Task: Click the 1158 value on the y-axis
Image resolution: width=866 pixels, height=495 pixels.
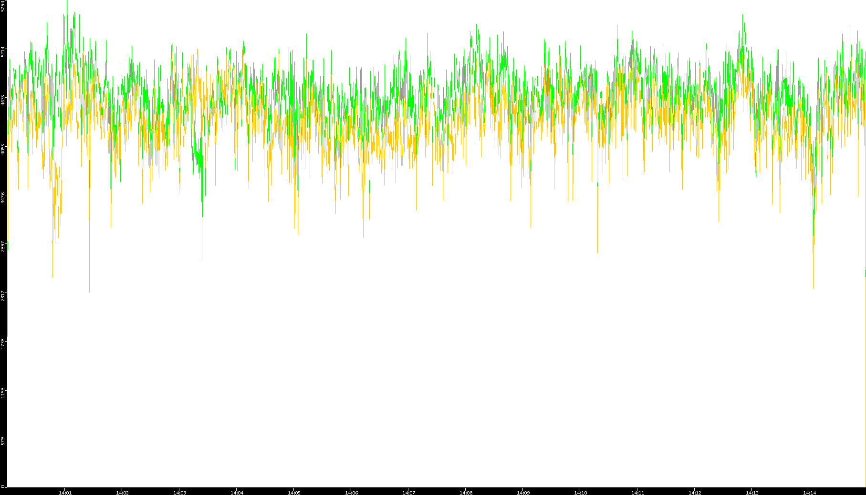Action: pyautogui.click(x=3, y=393)
